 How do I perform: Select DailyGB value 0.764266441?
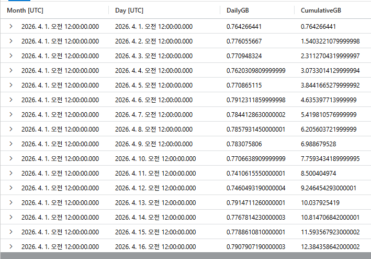pos(244,27)
